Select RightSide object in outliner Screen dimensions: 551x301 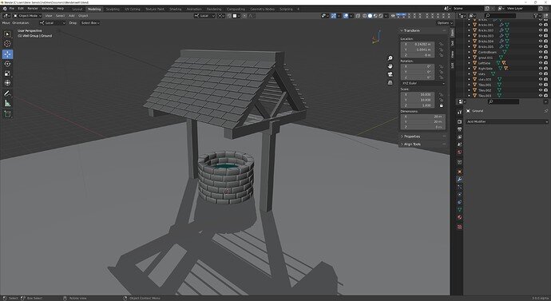click(x=486, y=69)
